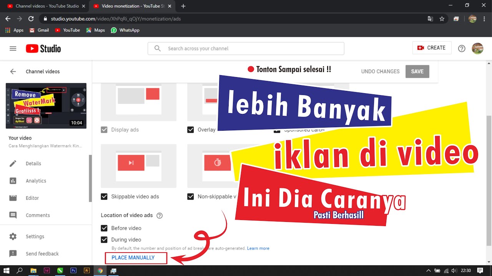Open the photo viewer icon in the taskbar
The width and height of the screenshot is (492, 276).
click(113, 271)
